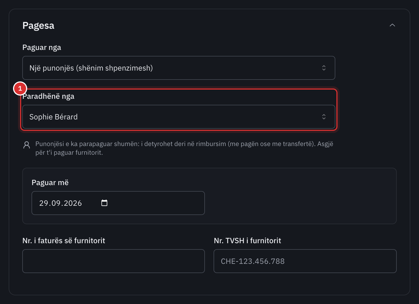Select the year segment 2026 in the date
This screenshot has width=419, height=304.
click(73, 203)
